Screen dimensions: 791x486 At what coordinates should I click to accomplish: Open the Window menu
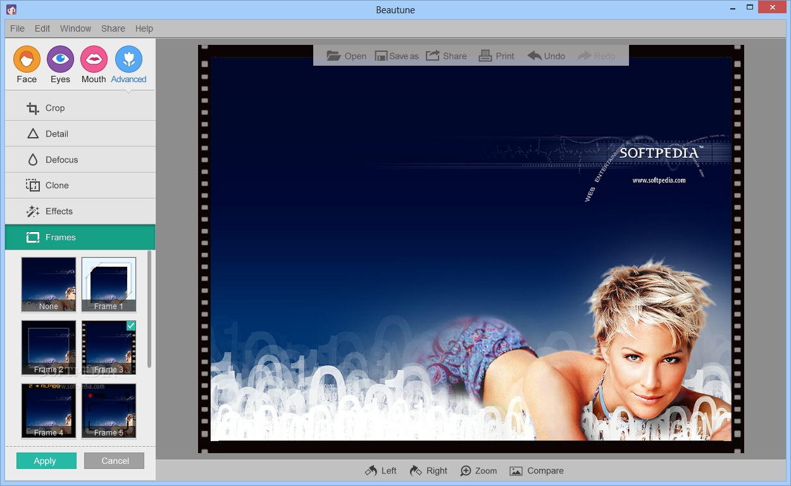coord(75,28)
